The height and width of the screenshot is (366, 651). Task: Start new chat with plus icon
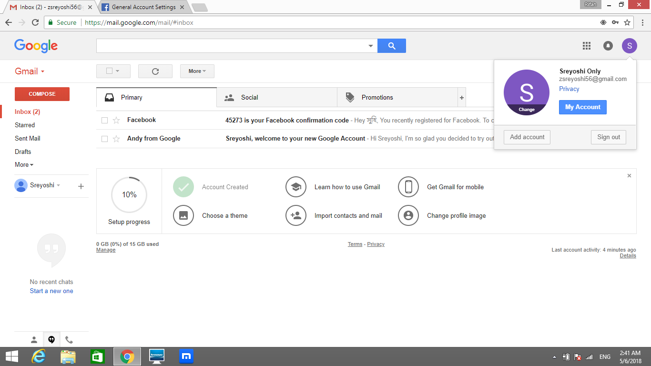[81, 186]
